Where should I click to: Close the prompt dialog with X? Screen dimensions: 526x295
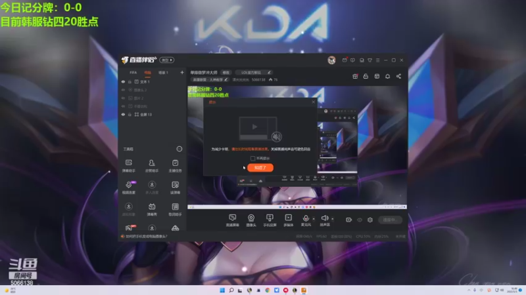(x=314, y=102)
